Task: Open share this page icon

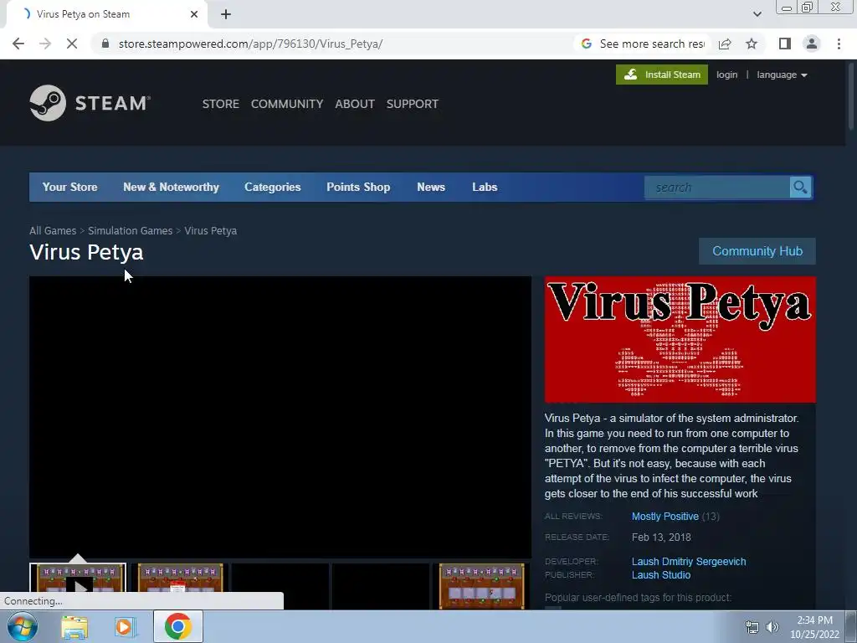Action: [725, 44]
